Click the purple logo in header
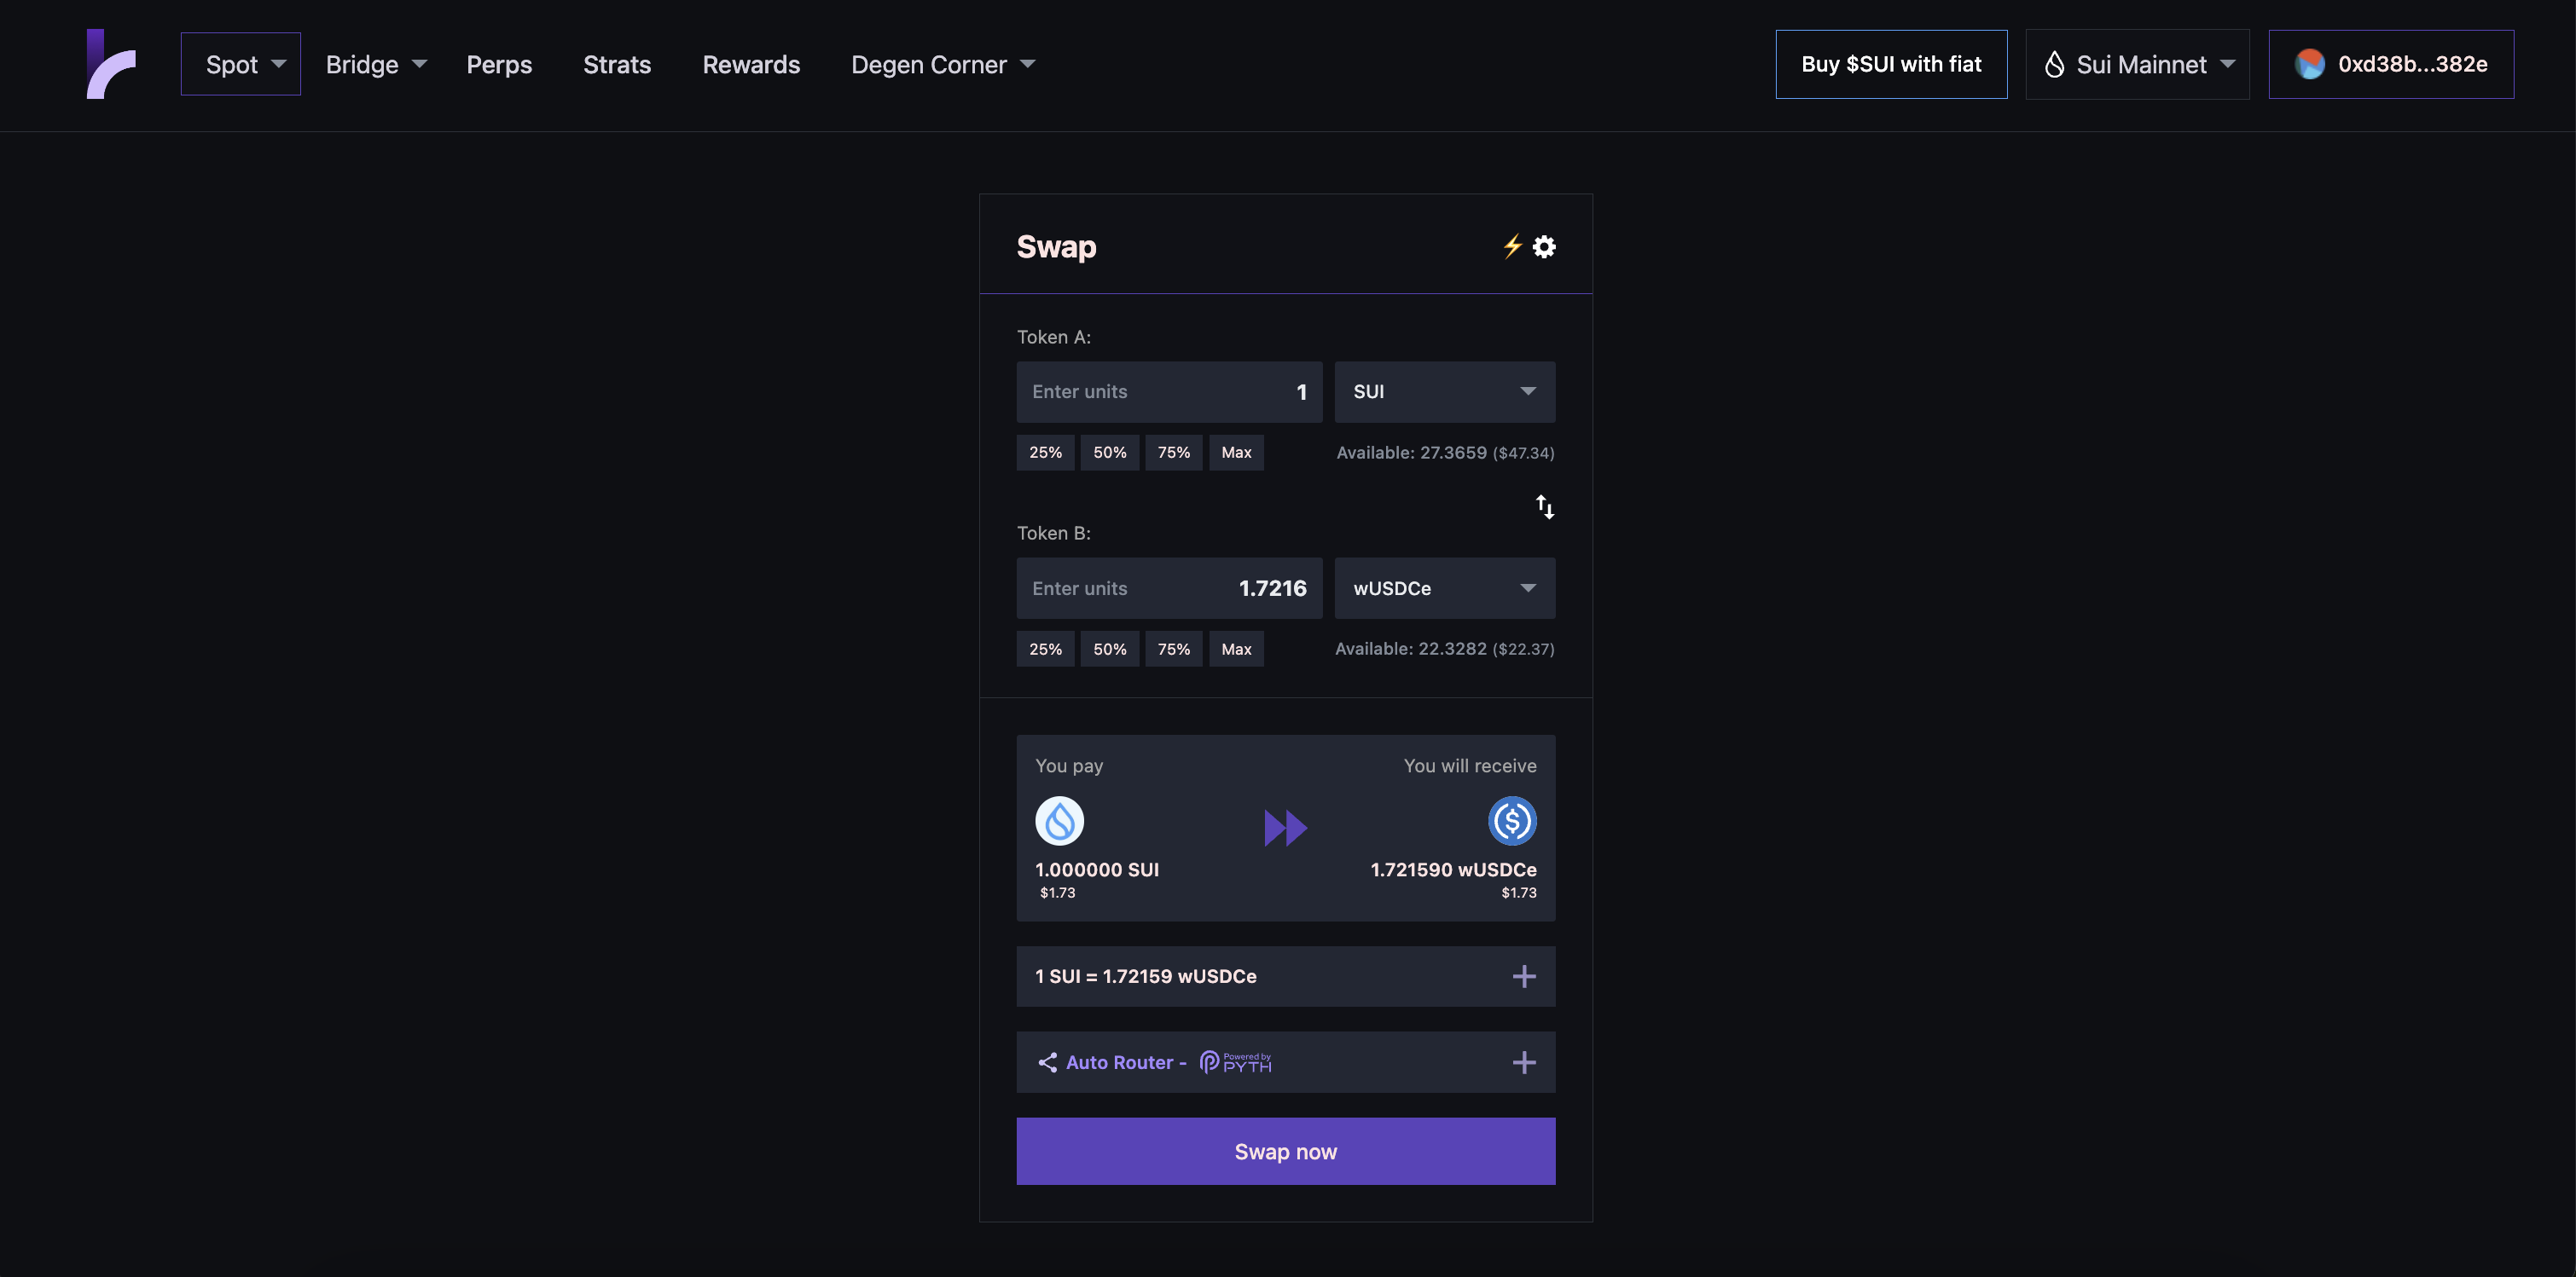The height and width of the screenshot is (1277, 2576). click(111, 64)
